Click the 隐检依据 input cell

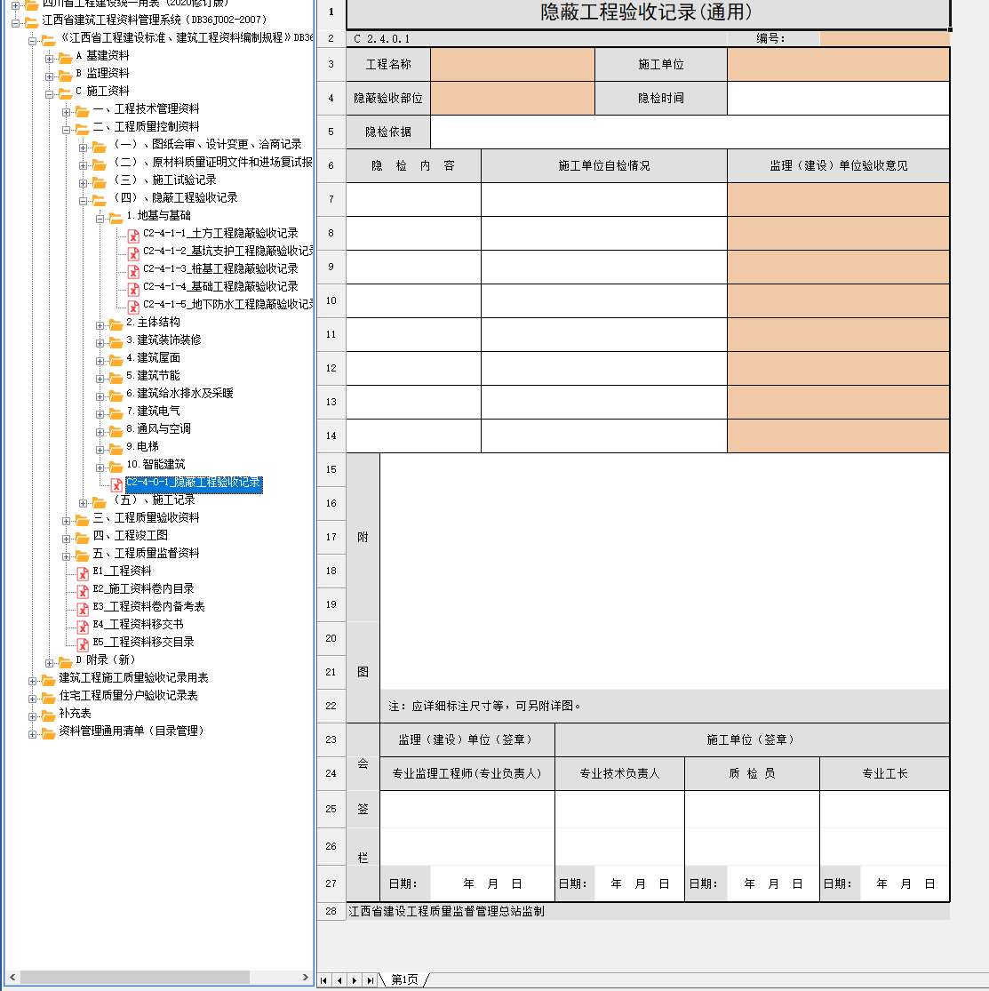[690, 132]
